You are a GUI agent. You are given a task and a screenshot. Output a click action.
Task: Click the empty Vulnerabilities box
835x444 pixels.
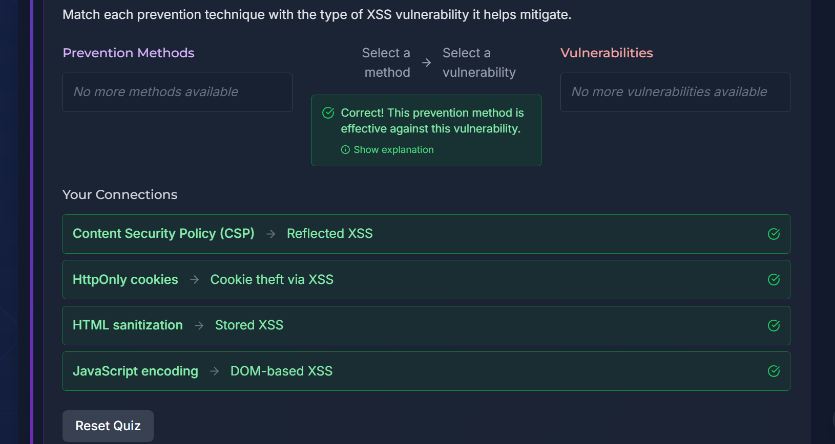675,93
